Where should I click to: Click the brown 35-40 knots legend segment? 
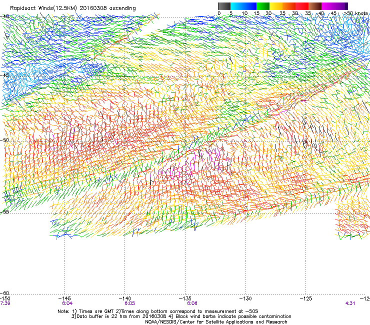click(315, 6)
